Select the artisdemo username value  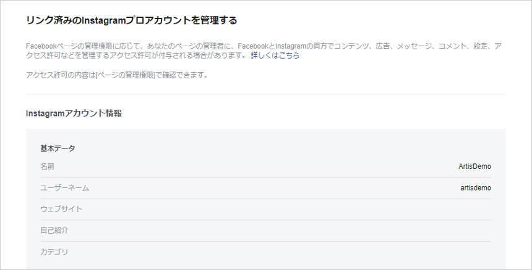click(476, 188)
